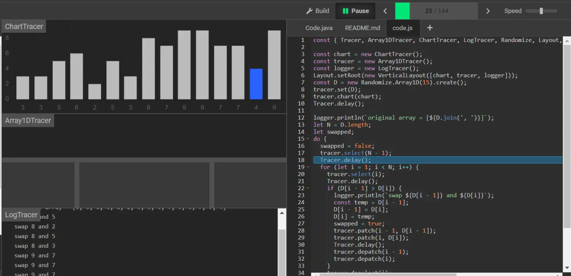The image size is (571, 276).
Task: Add a new file with plus icon
Action: 430,28
